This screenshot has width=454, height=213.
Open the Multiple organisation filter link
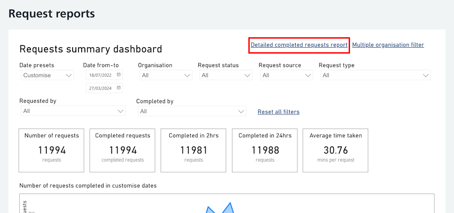click(x=388, y=45)
